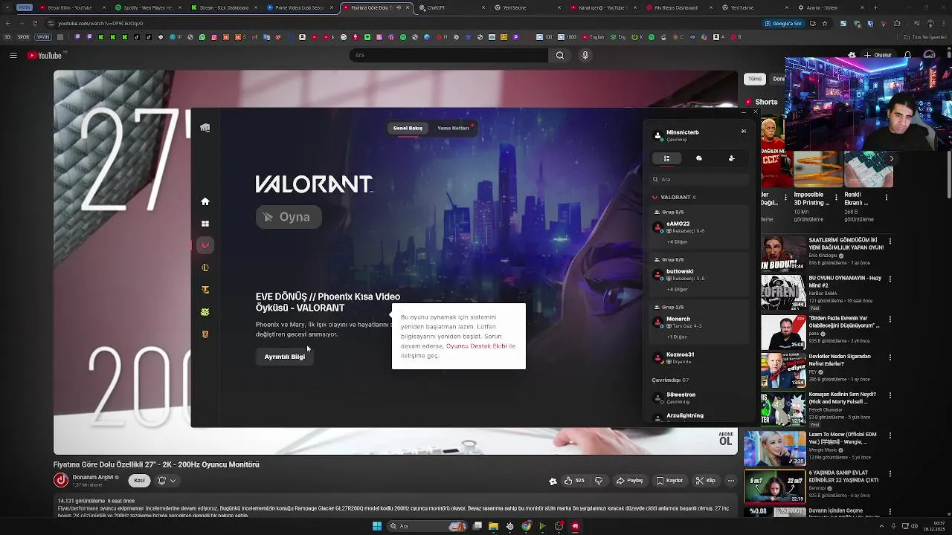Open friend Monarch in friends list
Image resolution: width=952 pixels, height=535 pixels.
click(699, 322)
